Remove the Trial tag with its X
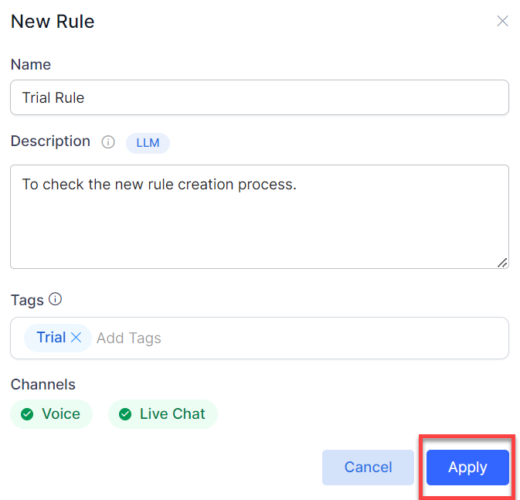 (x=76, y=338)
